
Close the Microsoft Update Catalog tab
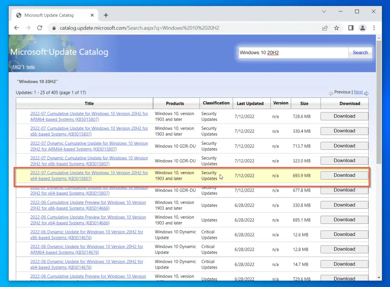(92, 15)
